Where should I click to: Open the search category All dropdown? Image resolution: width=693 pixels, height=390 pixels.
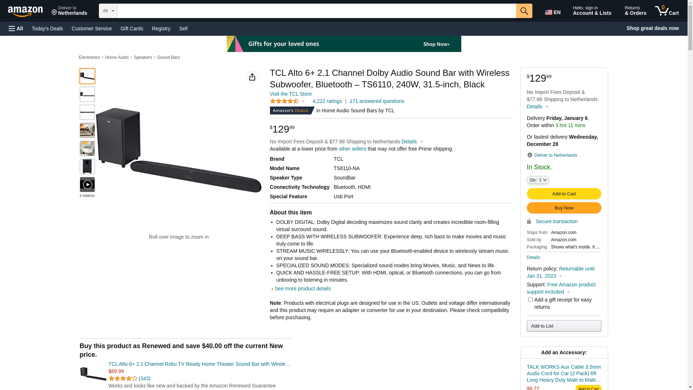point(108,11)
